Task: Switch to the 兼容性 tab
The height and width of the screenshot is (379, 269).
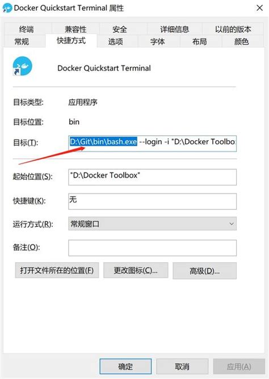Action: [x=75, y=30]
